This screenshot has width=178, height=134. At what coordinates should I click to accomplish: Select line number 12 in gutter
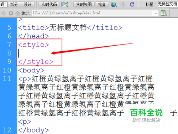click(x=7, y=130)
